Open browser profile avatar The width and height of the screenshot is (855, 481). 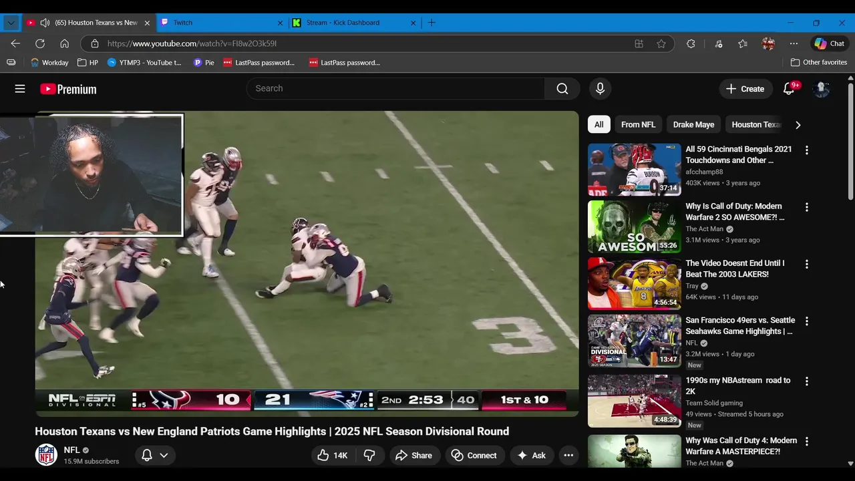pos(768,43)
